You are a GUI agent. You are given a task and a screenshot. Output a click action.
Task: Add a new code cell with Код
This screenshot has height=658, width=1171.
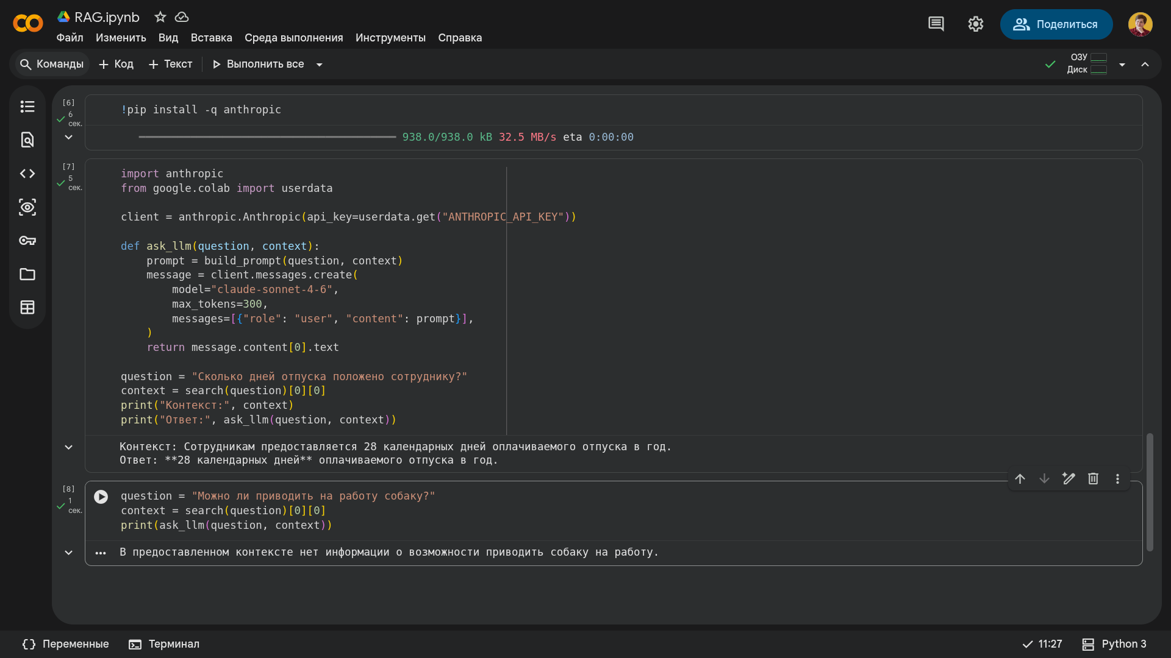[x=116, y=64]
